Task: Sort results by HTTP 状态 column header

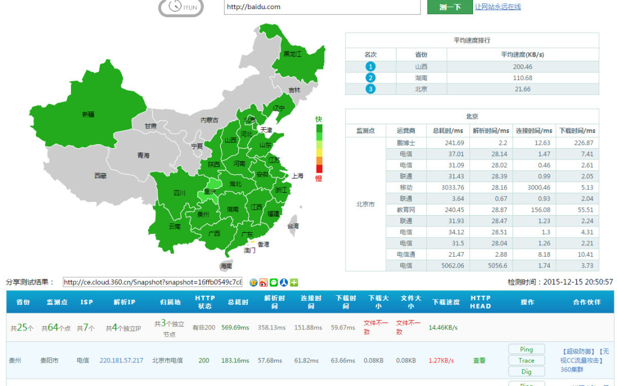Action: click(x=205, y=302)
